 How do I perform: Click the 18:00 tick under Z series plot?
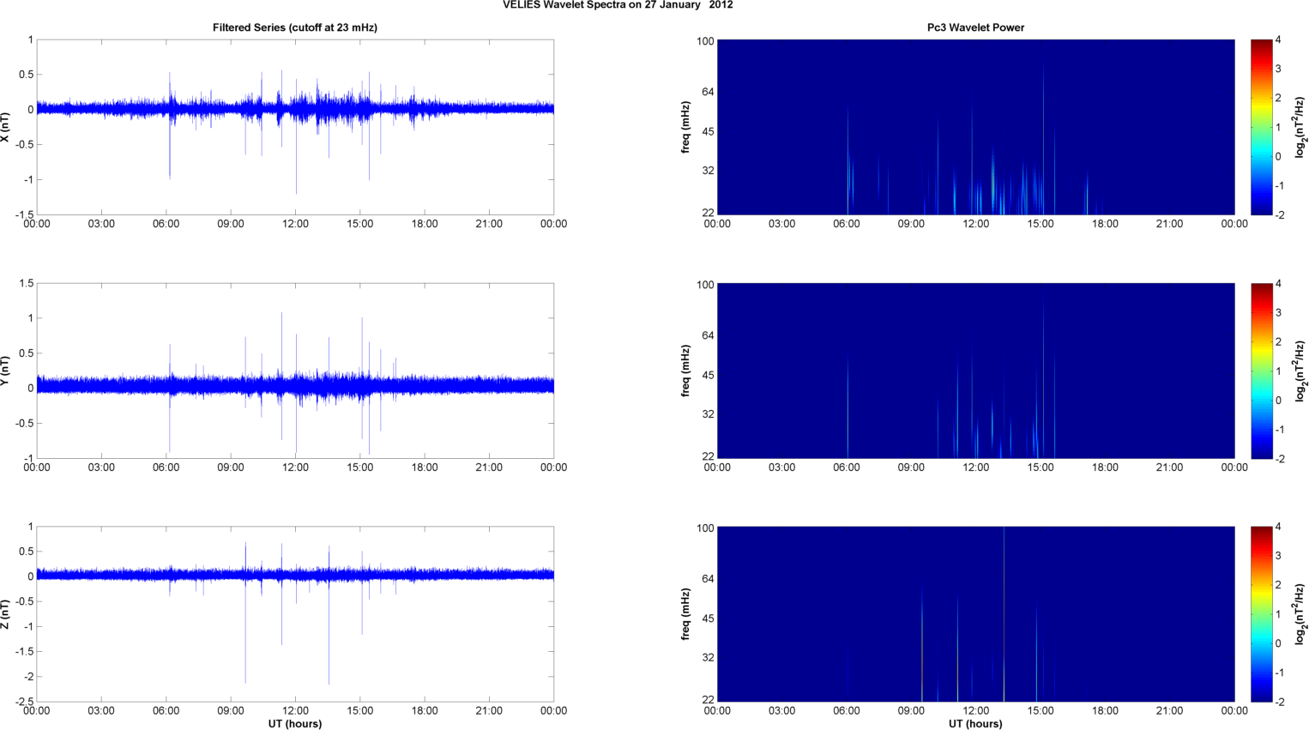(425, 710)
